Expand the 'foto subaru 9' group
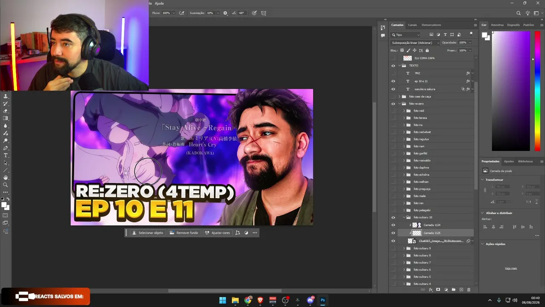Image resolution: width=545 pixels, height=307 pixels. point(404,248)
